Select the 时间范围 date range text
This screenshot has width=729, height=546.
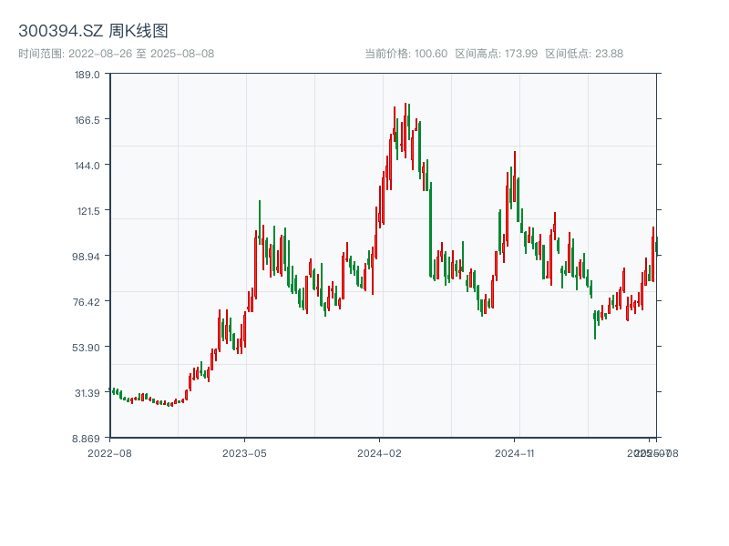pyautogui.click(x=116, y=54)
